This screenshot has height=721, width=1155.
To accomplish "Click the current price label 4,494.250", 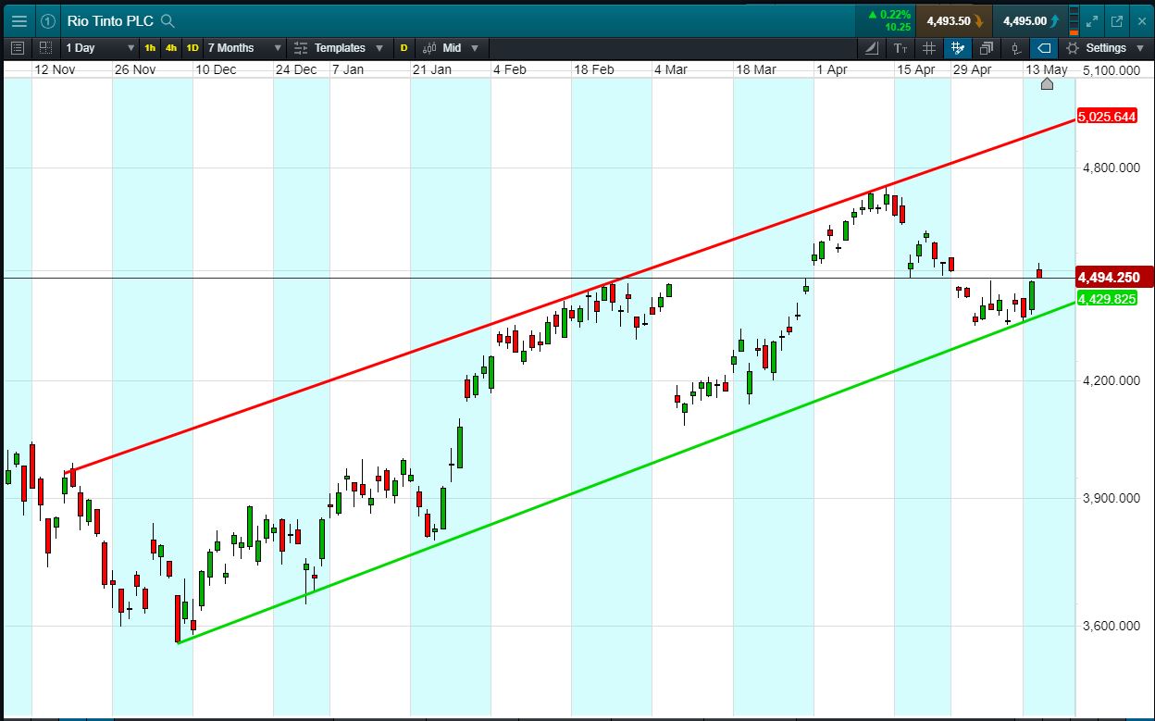I will (x=1113, y=277).
